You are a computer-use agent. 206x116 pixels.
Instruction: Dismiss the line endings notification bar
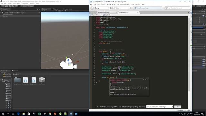tap(97, 107)
